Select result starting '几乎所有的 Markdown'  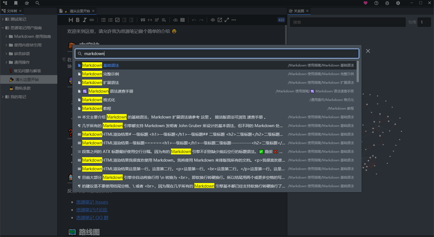click(x=216, y=126)
